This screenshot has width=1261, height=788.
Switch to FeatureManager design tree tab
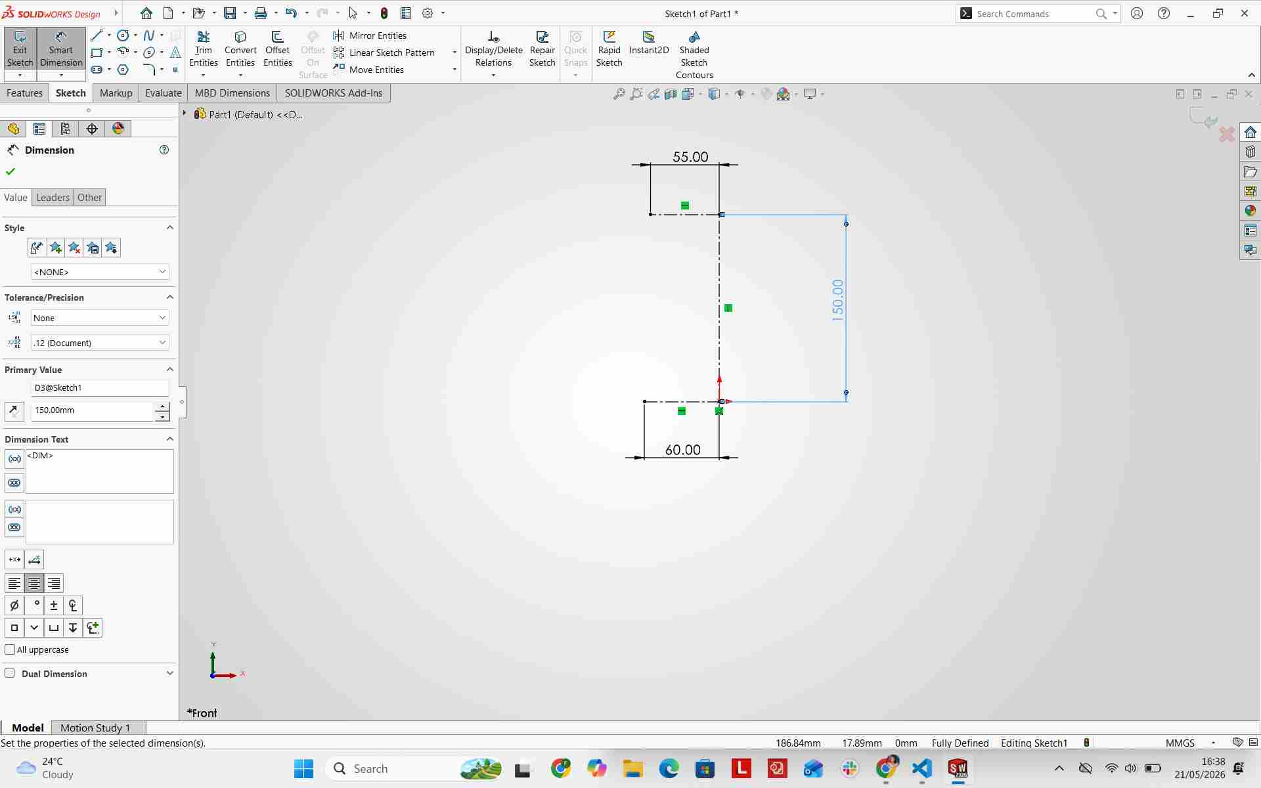tap(13, 129)
